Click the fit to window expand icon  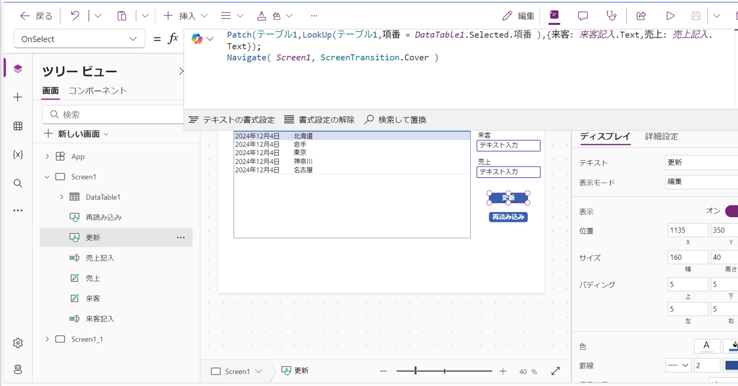(x=556, y=372)
